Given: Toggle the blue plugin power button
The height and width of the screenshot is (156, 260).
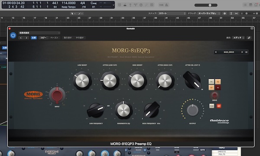Looking at the screenshot, I should coord(13,35).
